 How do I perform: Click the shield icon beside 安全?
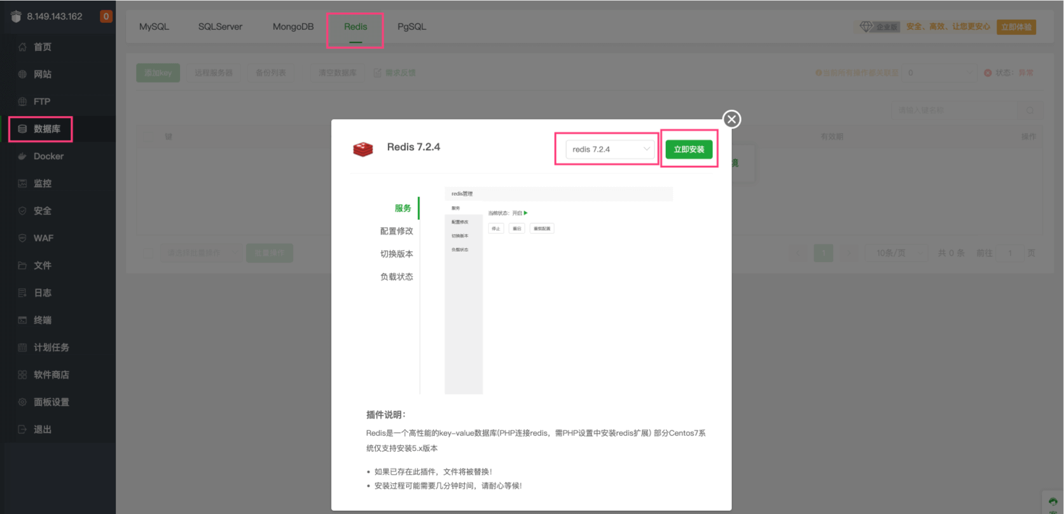[22, 211]
